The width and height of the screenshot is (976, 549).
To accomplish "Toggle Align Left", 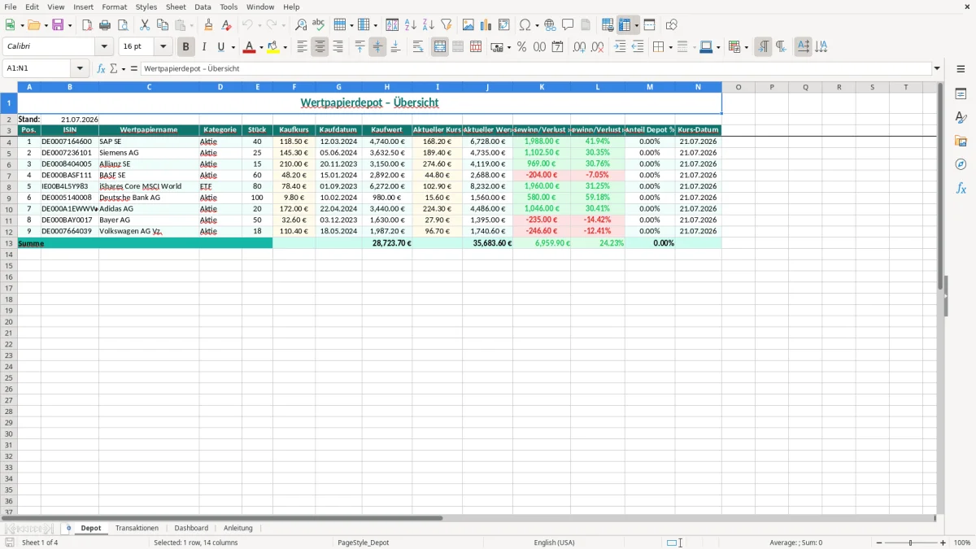I will click(302, 47).
